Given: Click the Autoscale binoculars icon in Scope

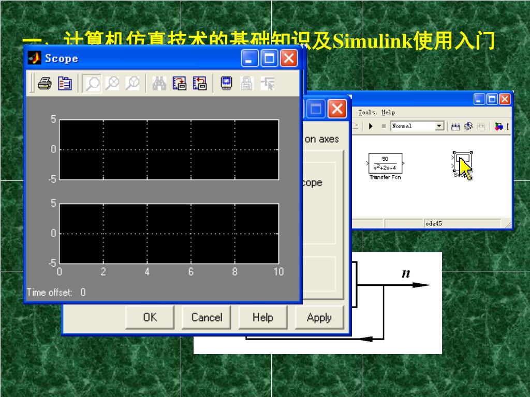Looking at the screenshot, I should [159, 83].
